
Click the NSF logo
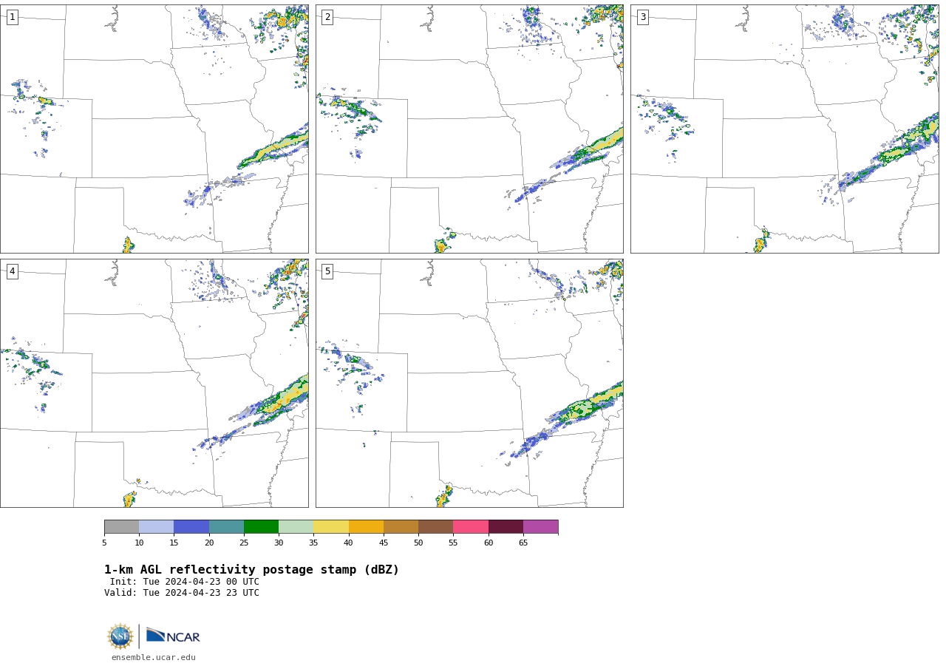pos(120,636)
